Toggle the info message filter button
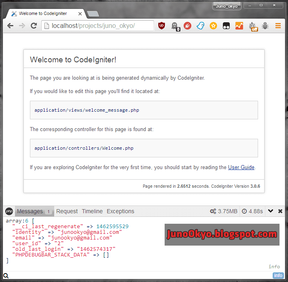Viewport: 288px width, 282px height. click(278, 276)
